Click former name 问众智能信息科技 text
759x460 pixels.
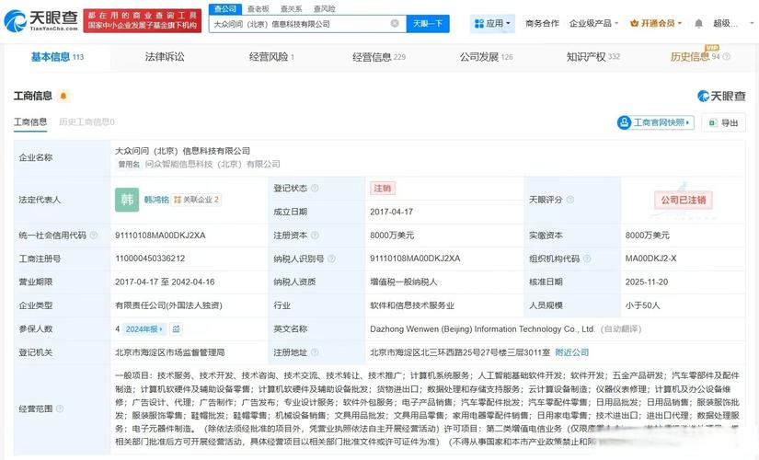coord(213,164)
